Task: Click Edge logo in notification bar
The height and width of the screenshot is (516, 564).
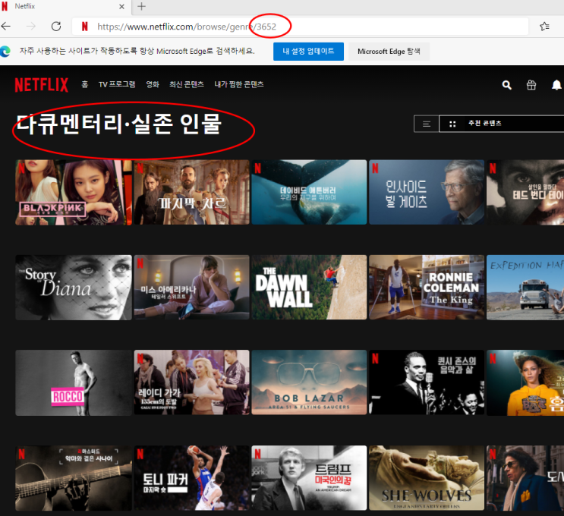Action: 5,52
